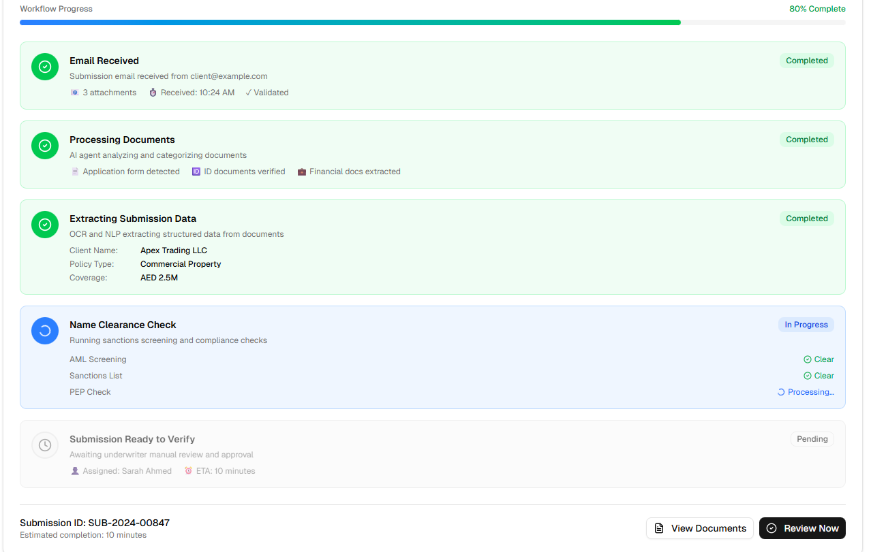Open View Documents
The image size is (871, 552).
[700, 527]
